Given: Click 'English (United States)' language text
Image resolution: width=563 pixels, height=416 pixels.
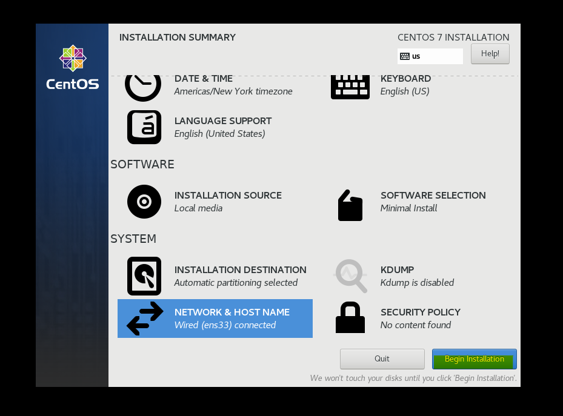Looking at the screenshot, I should tap(220, 134).
